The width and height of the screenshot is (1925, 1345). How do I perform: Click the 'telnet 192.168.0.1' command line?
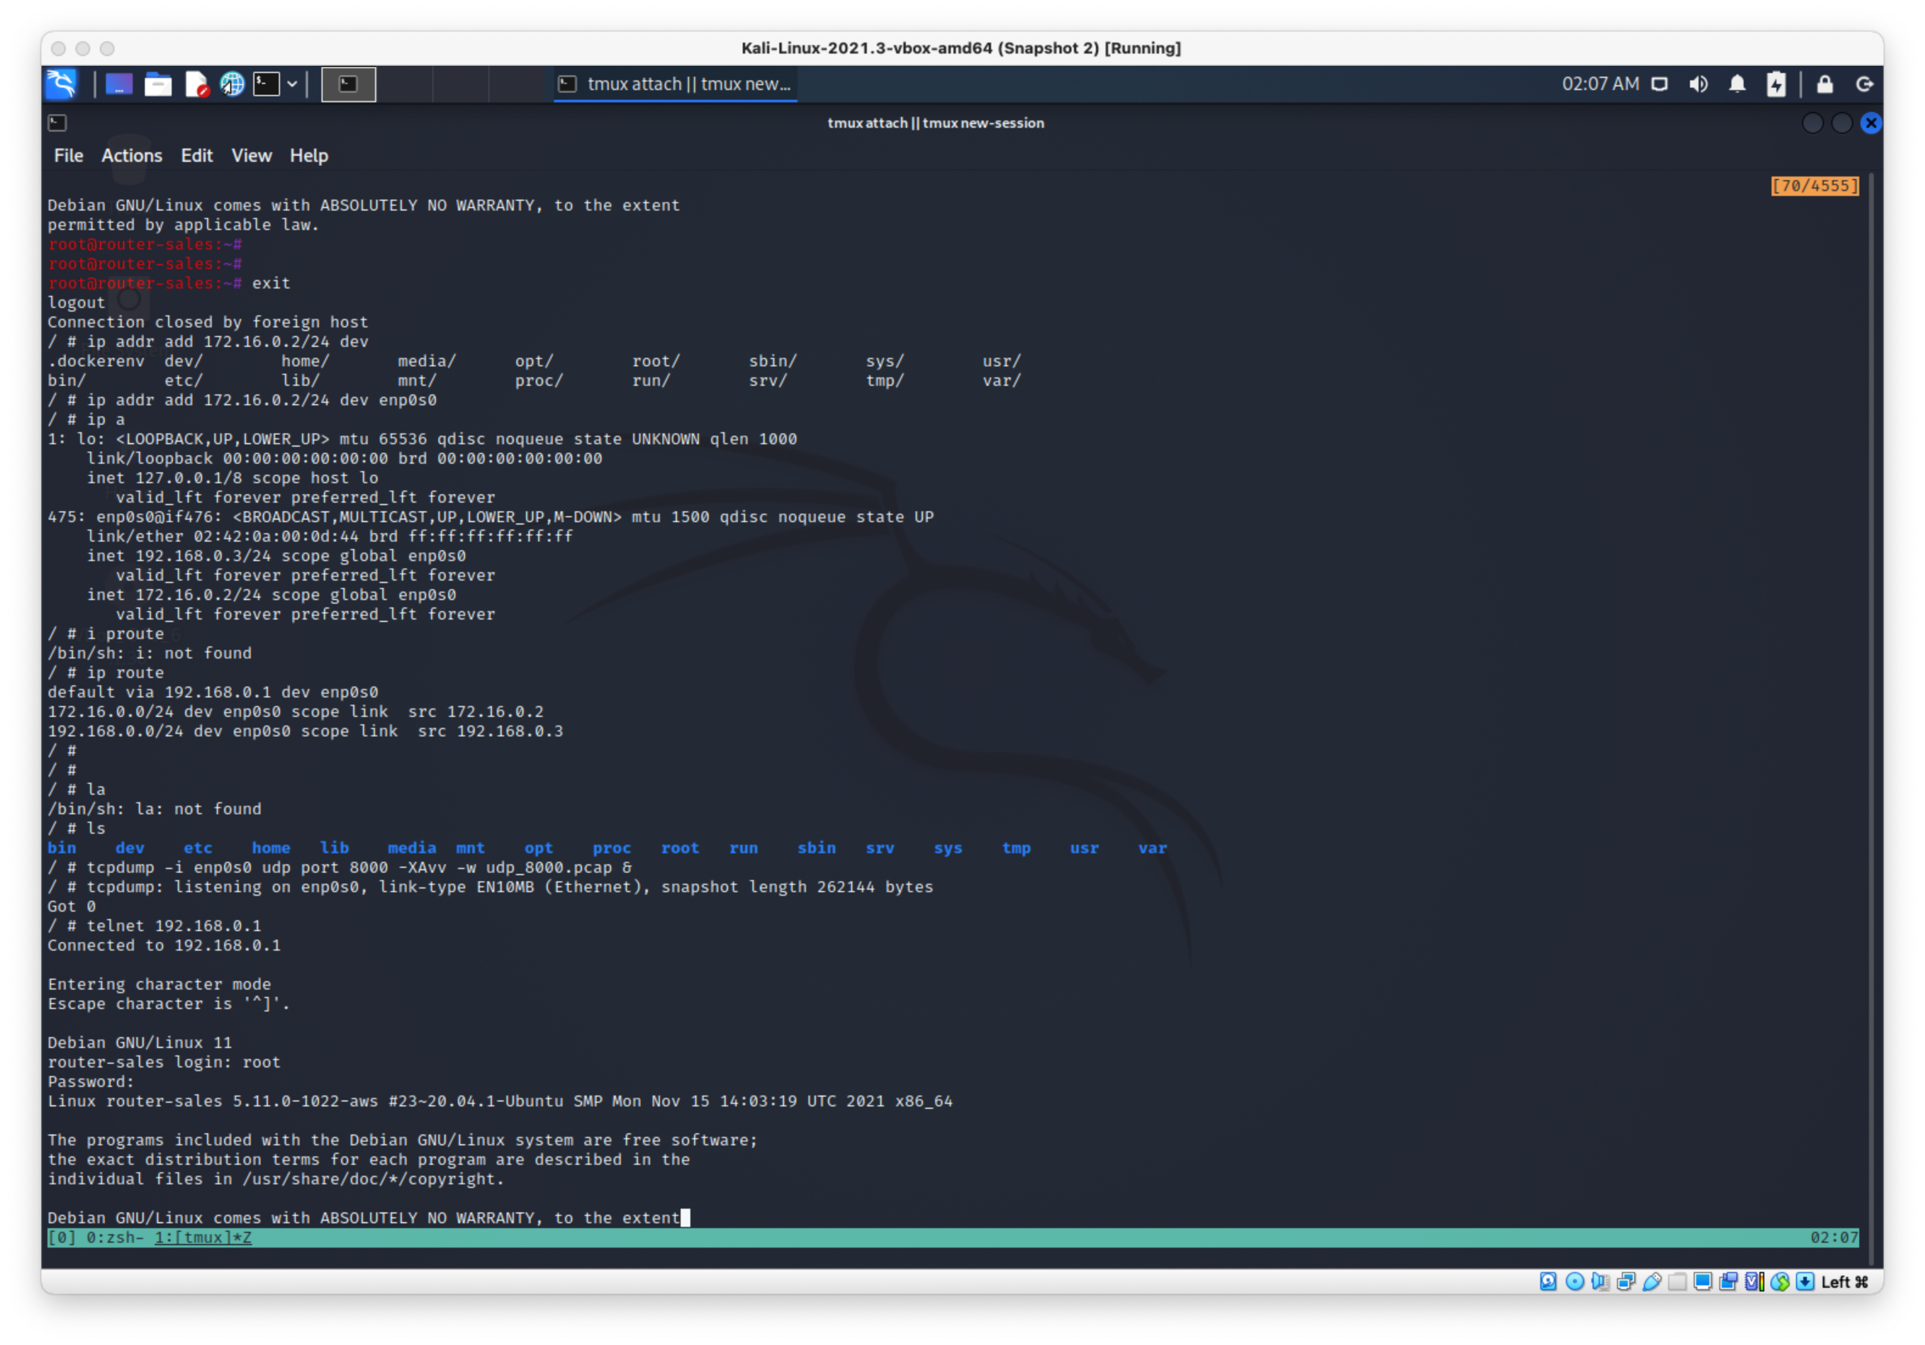(x=154, y=926)
